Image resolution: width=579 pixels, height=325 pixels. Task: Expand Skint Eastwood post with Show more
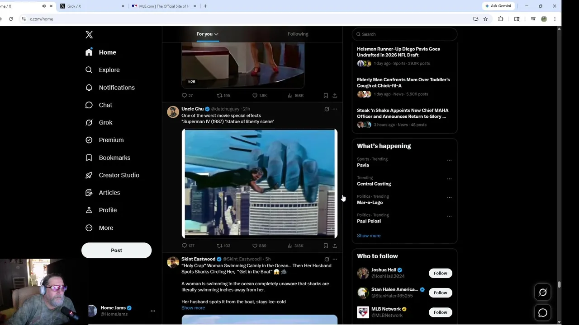(193, 308)
